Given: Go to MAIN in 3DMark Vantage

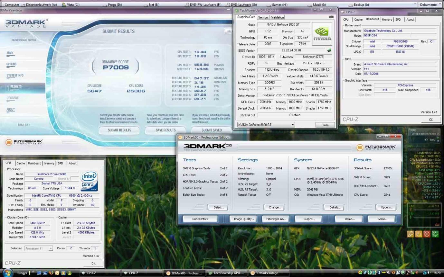Looking at the screenshot, I should [x=10, y=53].
